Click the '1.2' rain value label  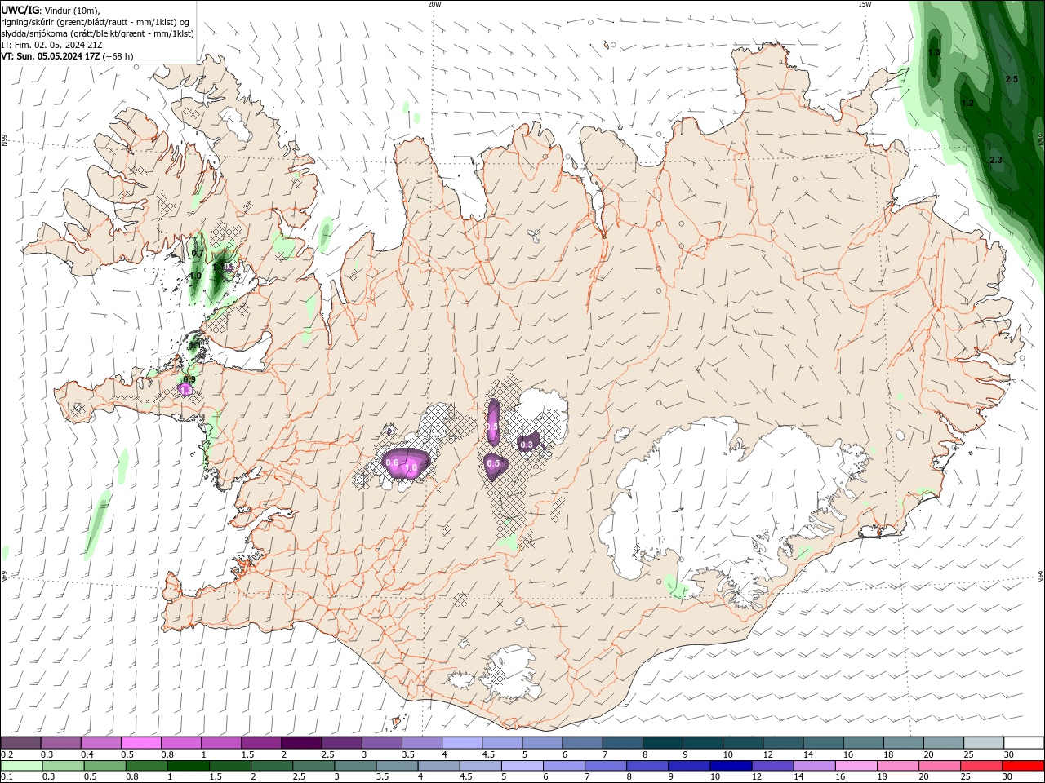point(967,104)
